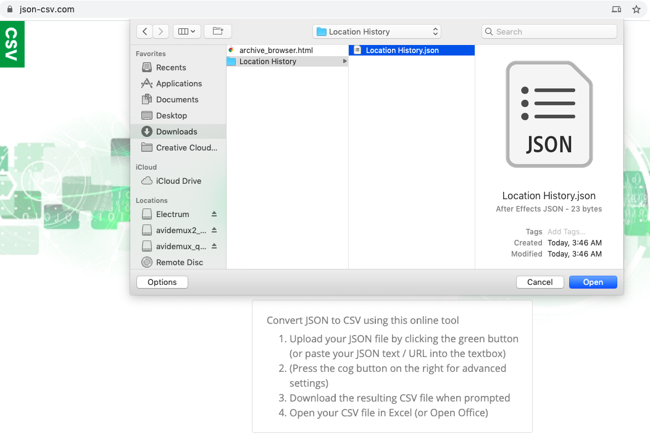The width and height of the screenshot is (650, 436).
Task: Bookmark page with the star icon
Action: click(x=636, y=9)
